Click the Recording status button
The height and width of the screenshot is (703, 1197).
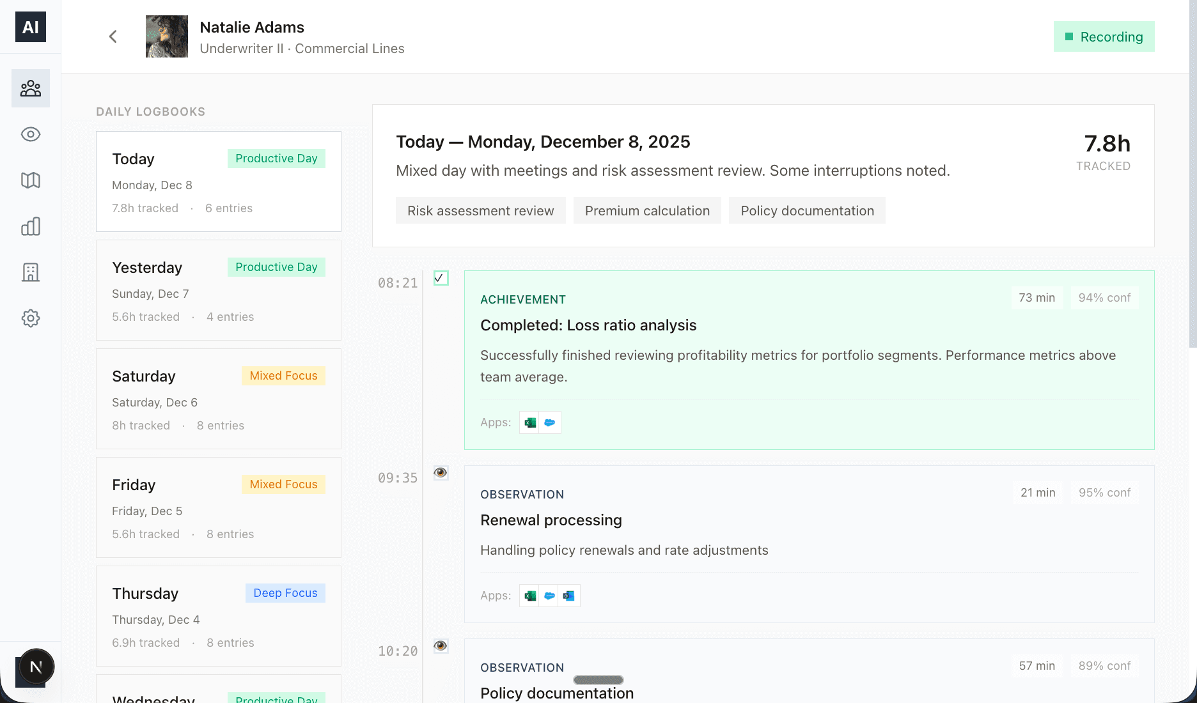click(x=1104, y=36)
